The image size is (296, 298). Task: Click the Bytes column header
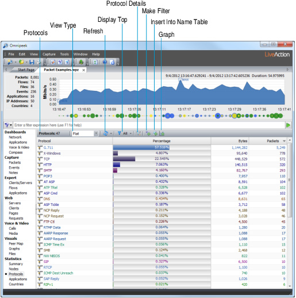(229, 141)
